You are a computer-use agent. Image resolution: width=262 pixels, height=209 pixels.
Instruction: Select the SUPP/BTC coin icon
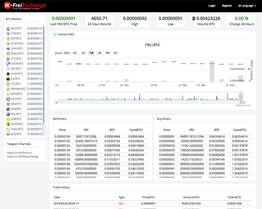pos(8,124)
